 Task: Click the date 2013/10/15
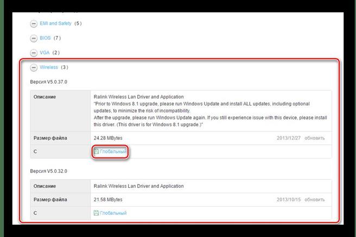click(289, 200)
